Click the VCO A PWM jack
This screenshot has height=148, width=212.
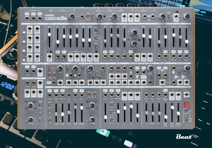tap(56, 95)
